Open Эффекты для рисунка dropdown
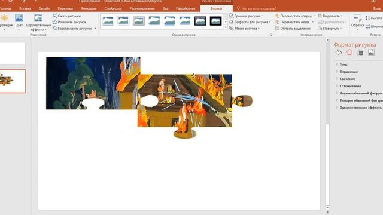The width and height of the screenshot is (383, 215). [250, 22]
